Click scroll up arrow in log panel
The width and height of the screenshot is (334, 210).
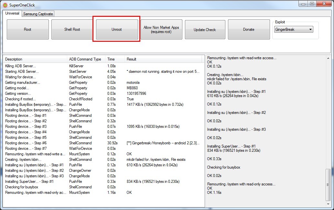pyautogui.click(x=328, y=57)
